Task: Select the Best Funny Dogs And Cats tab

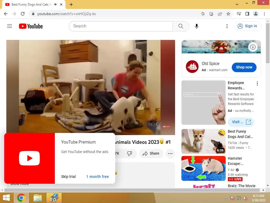Action: pyautogui.click(x=31, y=4)
